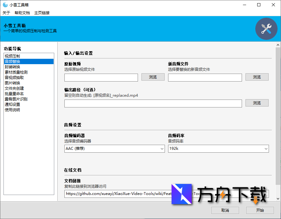Image resolution: width=281 pixels, height=219 pixels.
Task: Click the 小雪工具箱 title bar icon
Action: 4,4
